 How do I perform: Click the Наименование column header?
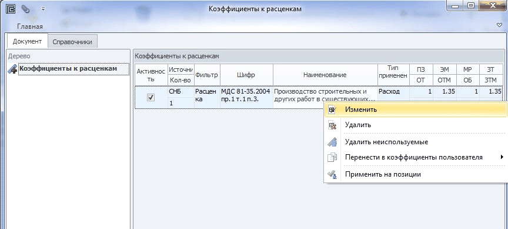pos(325,75)
